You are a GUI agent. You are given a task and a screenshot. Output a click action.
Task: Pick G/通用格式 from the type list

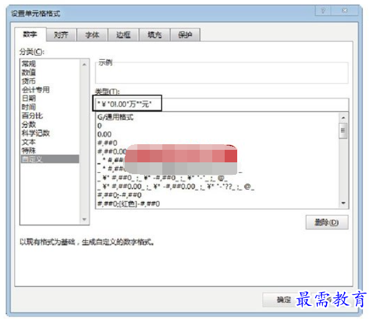(115, 117)
